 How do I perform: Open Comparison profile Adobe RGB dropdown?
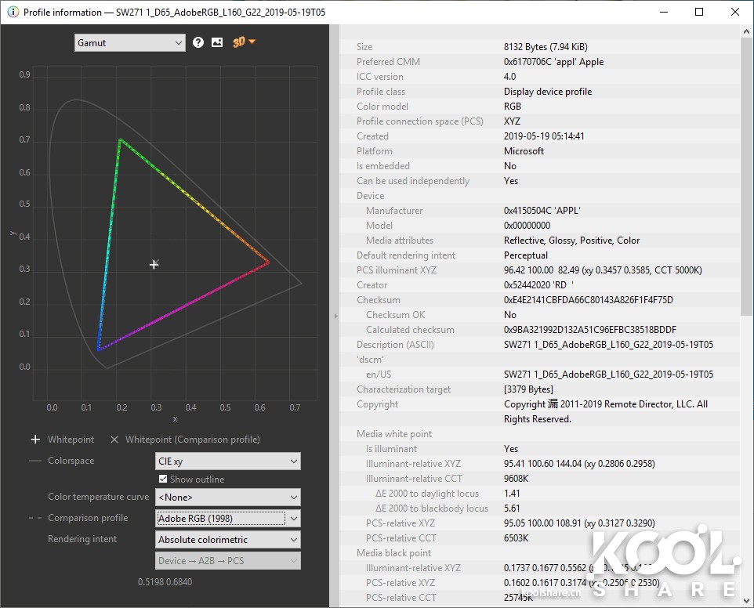pyautogui.click(x=228, y=518)
